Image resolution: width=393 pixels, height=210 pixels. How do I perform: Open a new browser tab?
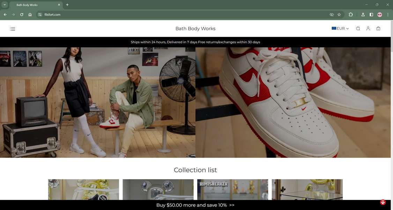[67, 5]
